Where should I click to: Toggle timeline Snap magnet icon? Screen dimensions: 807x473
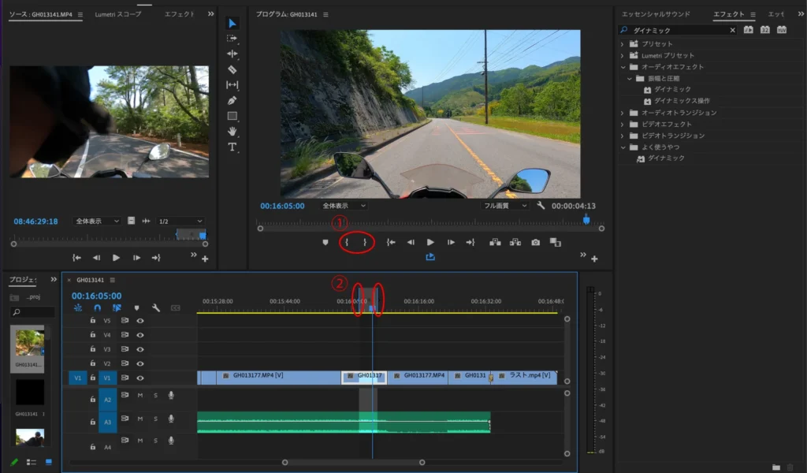(x=98, y=308)
